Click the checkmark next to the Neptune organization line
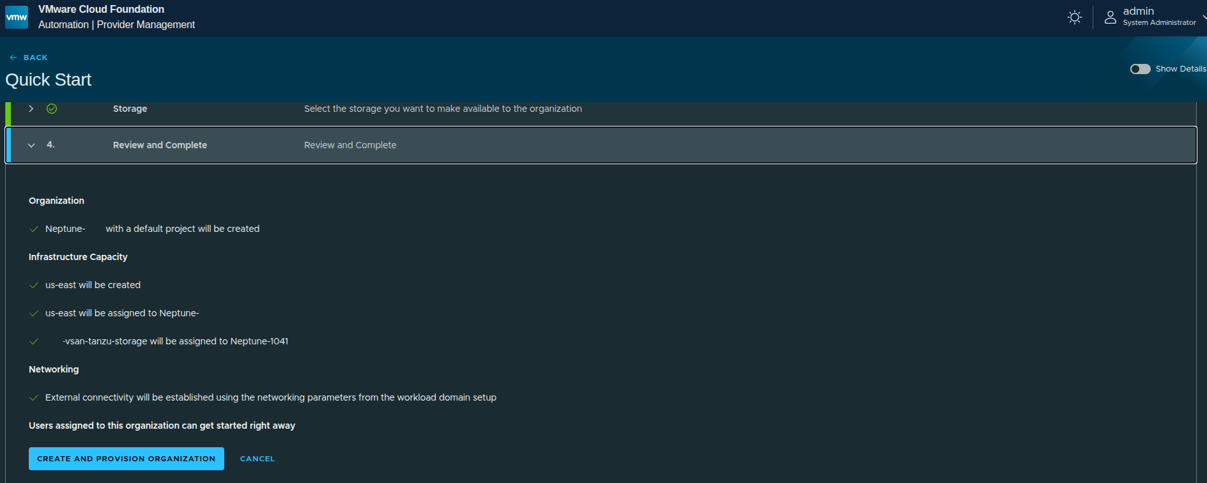 point(34,229)
